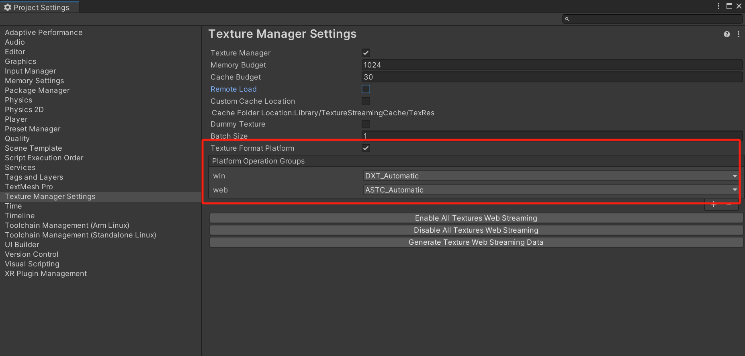Open the win platform DXT_Automatic dropdown

coord(550,176)
